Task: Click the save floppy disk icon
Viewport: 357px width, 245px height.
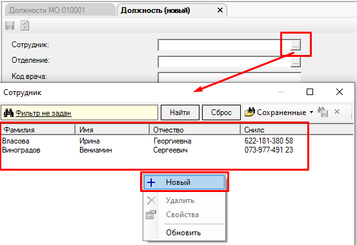Action: [10, 25]
